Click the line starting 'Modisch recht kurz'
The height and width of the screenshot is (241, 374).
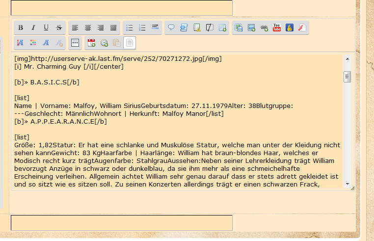click(x=174, y=161)
